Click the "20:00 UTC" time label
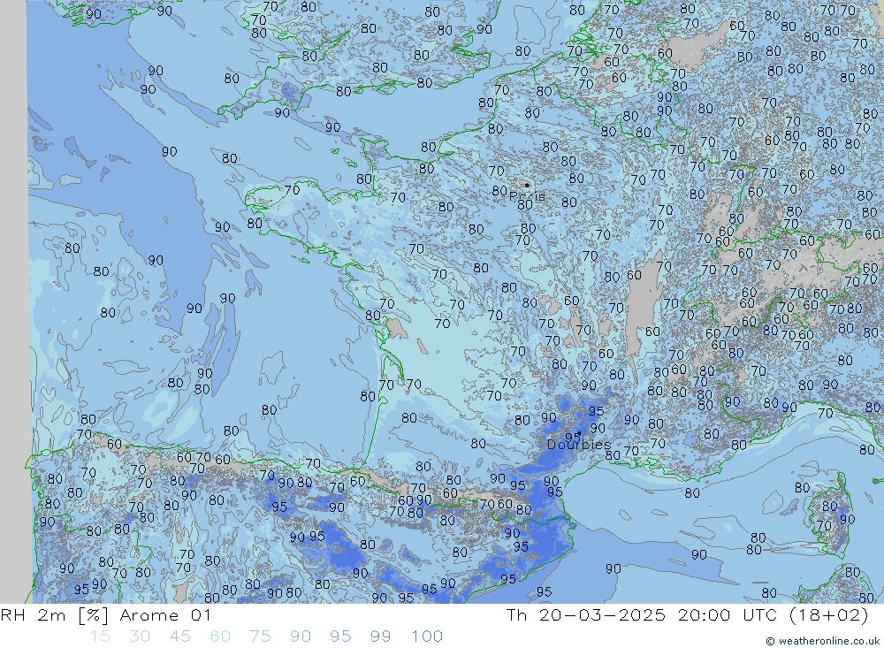Screen dimensions: 884x648 click(728, 615)
